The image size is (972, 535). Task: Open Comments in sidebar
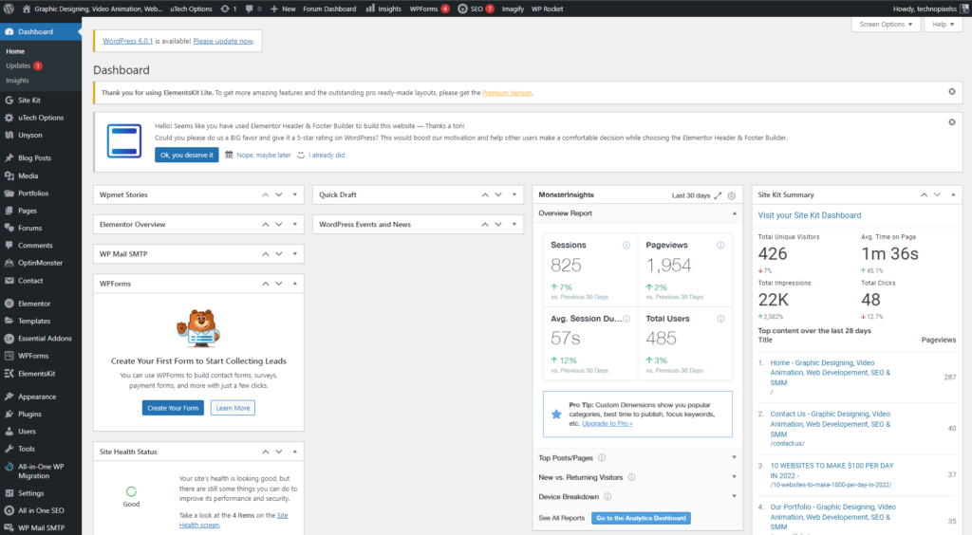35,245
